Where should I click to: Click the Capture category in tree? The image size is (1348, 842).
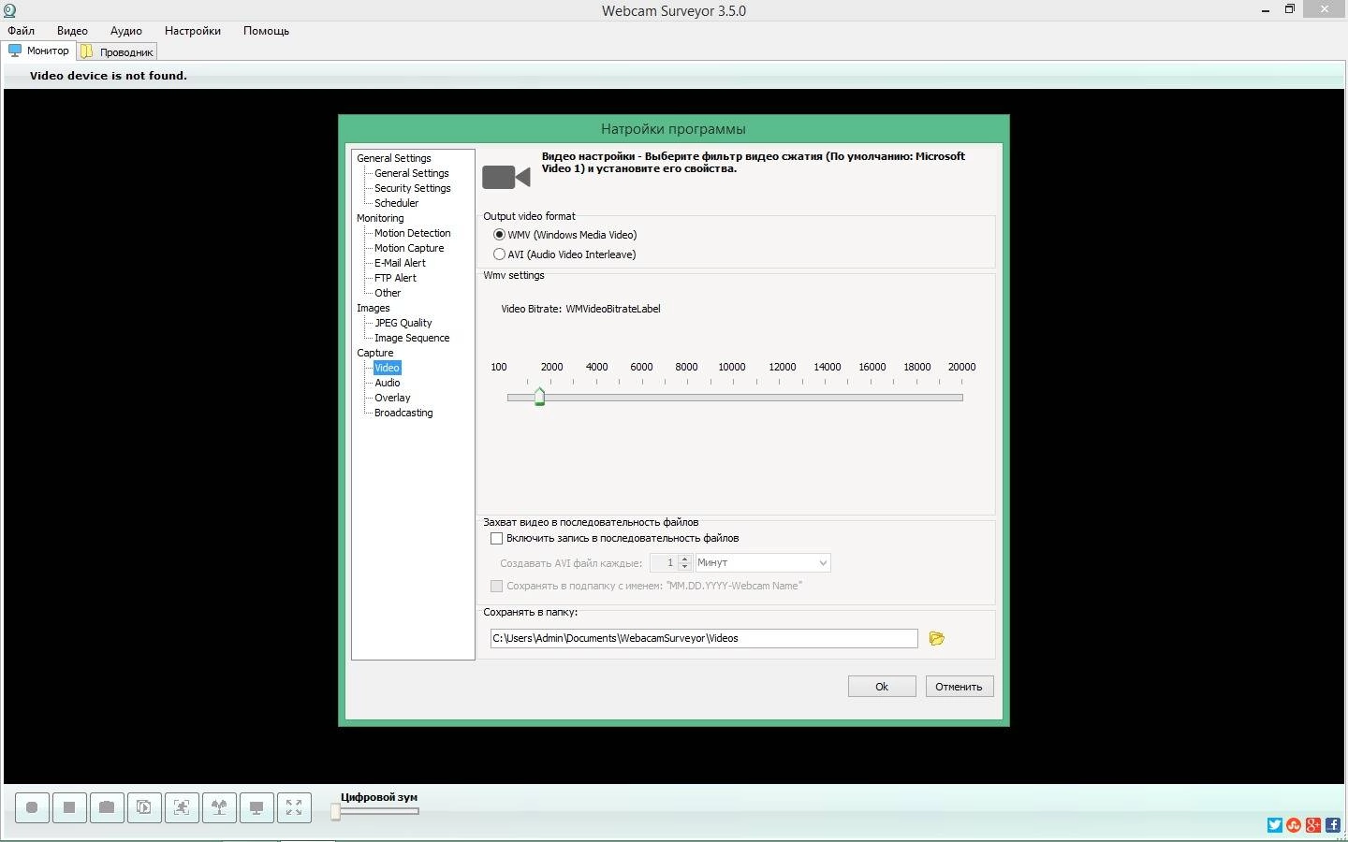pyautogui.click(x=375, y=353)
